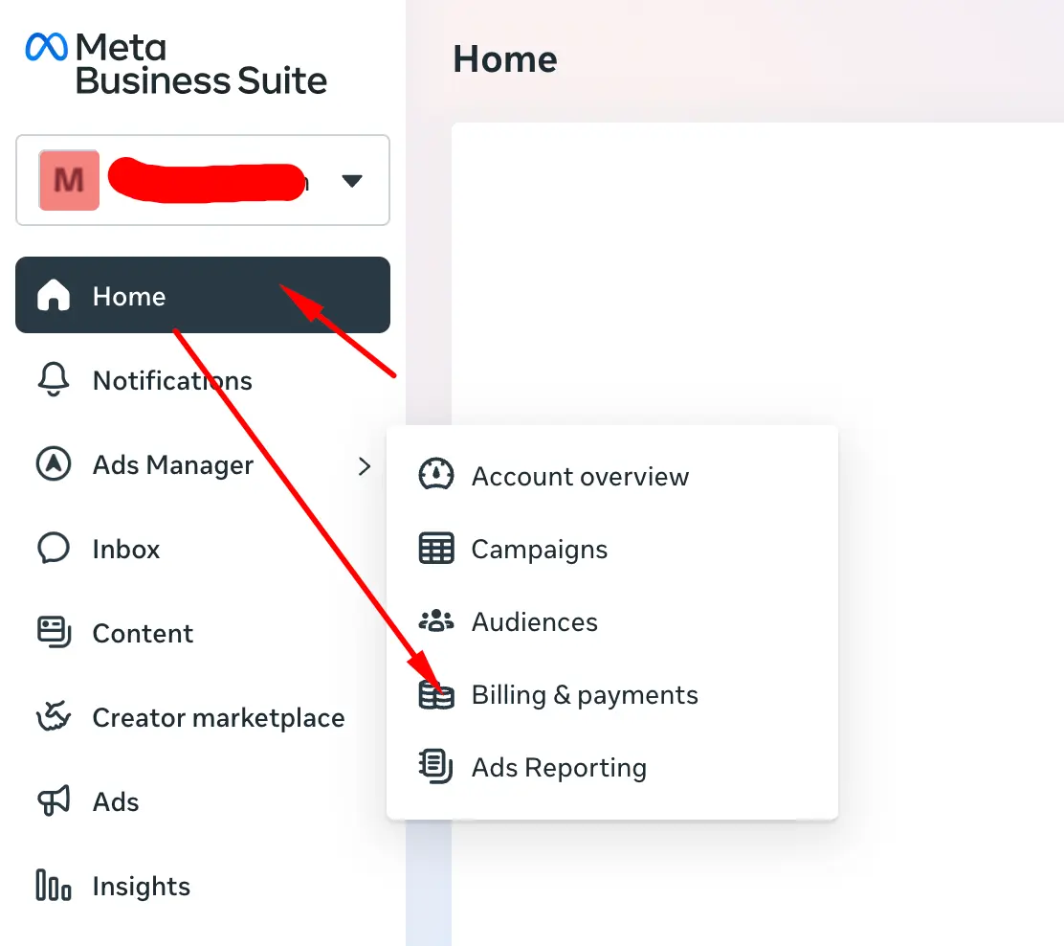The width and height of the screenshot is (1064, 946).
Task: Open the Content section
Action: pos(144,634)
